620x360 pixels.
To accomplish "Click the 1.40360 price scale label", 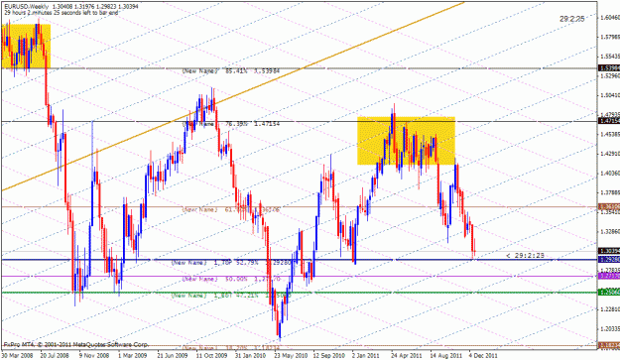I will pyautogui.click(x=610, y=174).
